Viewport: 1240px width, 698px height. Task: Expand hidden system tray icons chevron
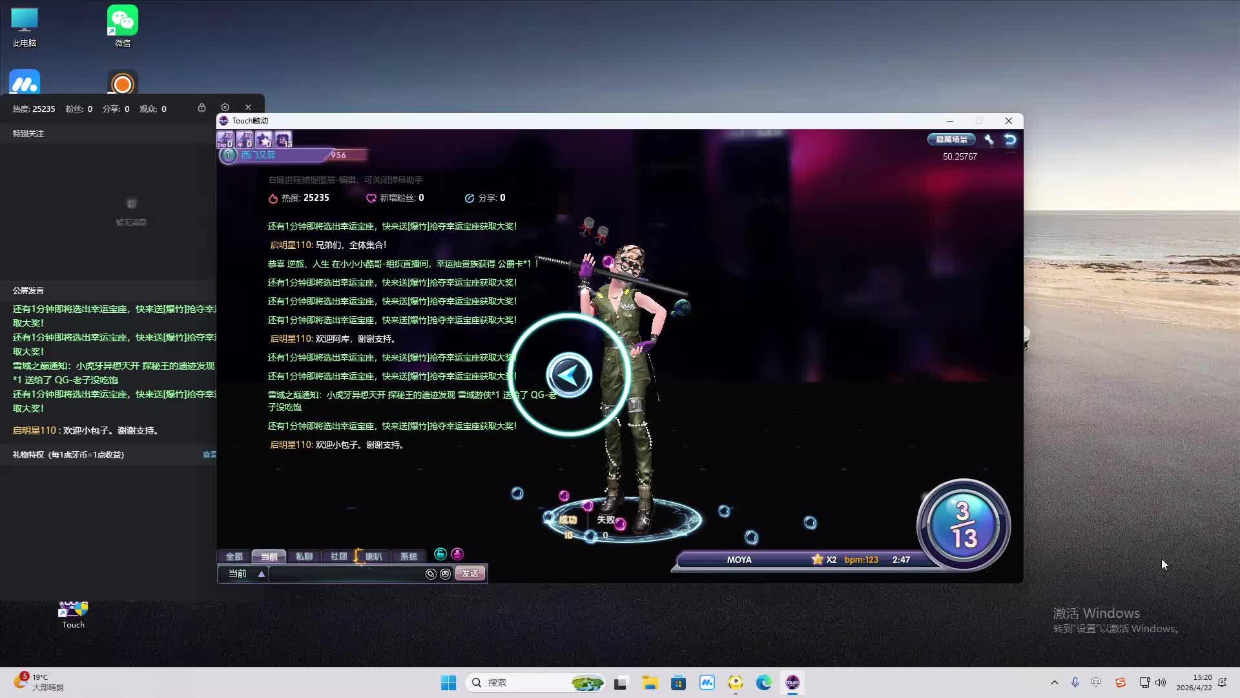[1055, 682]
